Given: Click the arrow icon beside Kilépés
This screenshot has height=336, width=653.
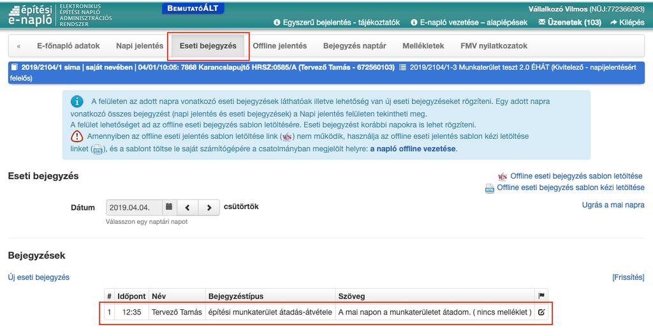Looking at the screenshot, I should pos(613,22).
